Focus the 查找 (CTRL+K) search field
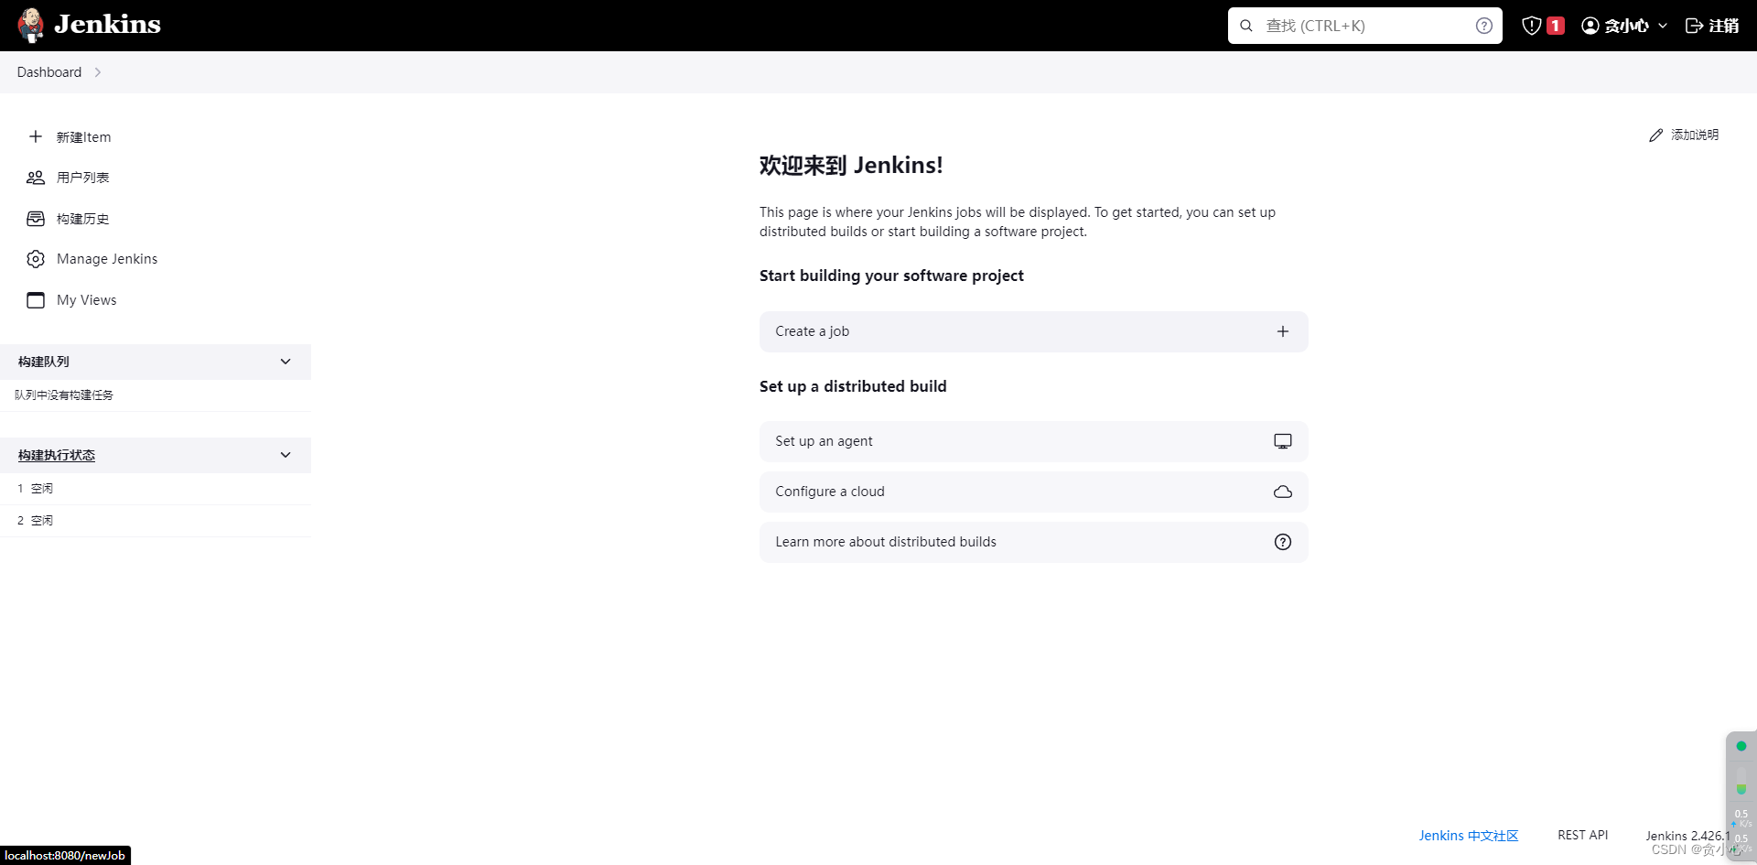 pyautogui.click(x=1365, y=26)
